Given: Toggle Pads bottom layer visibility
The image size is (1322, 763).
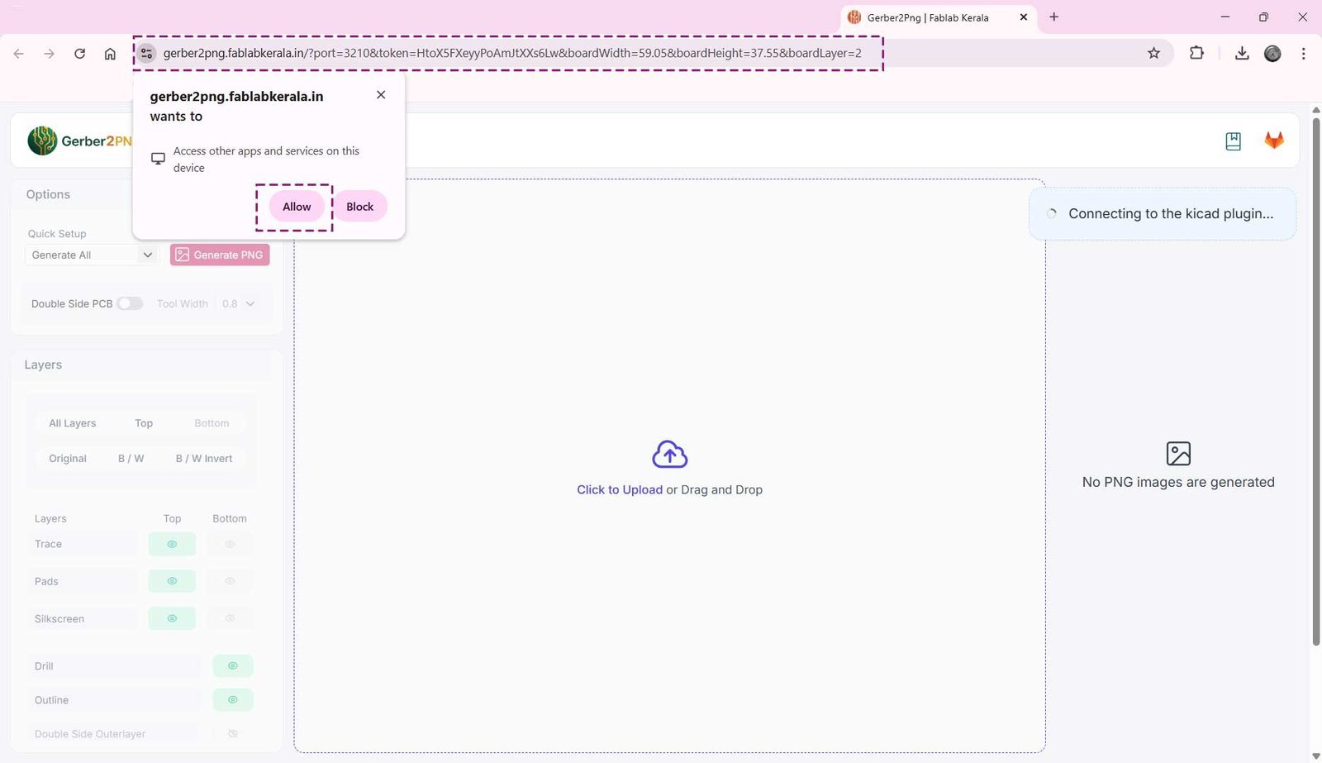Looking at the screenshot, I should coord(230,581).
